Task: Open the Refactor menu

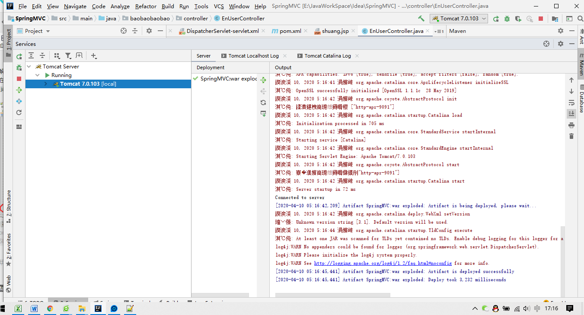Action: 146,6
